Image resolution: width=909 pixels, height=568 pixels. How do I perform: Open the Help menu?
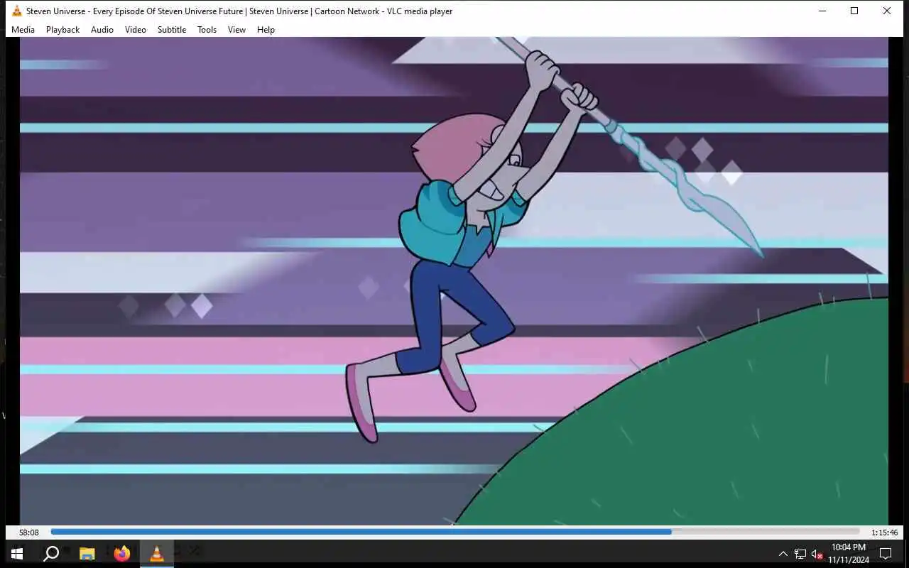[266, 30]
